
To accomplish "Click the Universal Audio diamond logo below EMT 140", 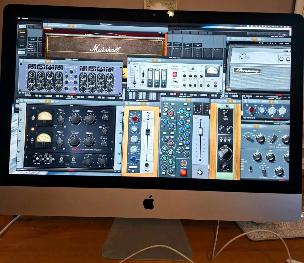I will pos(128,90).
